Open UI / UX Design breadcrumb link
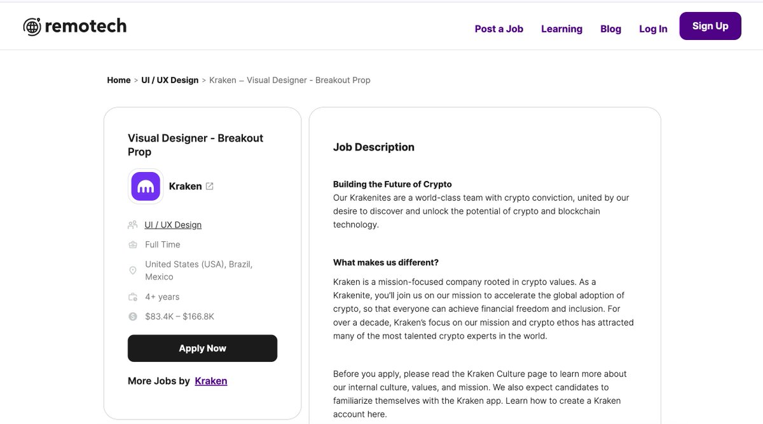 170,80
